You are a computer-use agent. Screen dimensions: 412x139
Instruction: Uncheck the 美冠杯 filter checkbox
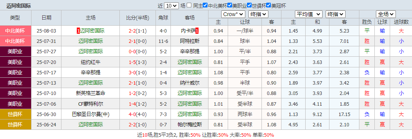coord(268,5)
